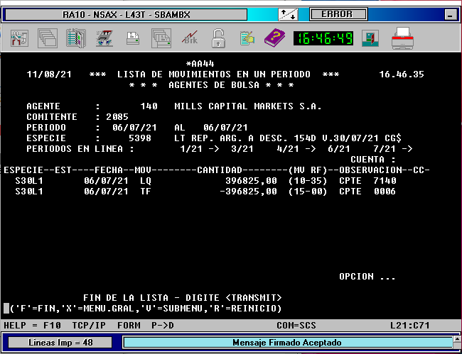Click the CUENTA : field

tap(372, 160)
